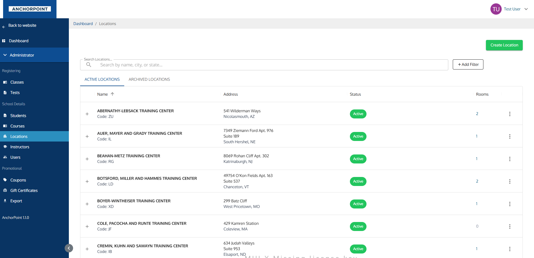This screenshot has width=534, height=258.
Task: Sort the table by Name ascending arrow
Action: pos(112,94)
